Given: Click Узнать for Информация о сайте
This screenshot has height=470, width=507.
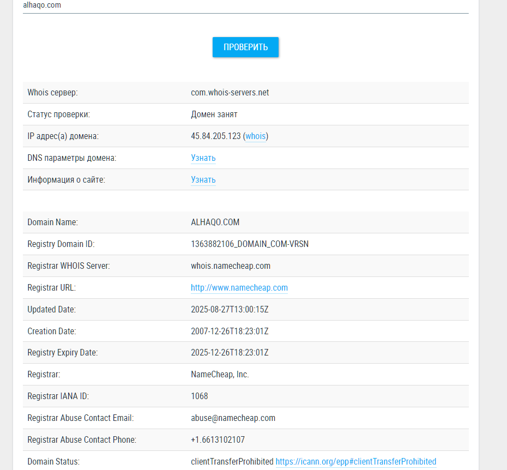Looking at the screenshot, I should (203, 179).
